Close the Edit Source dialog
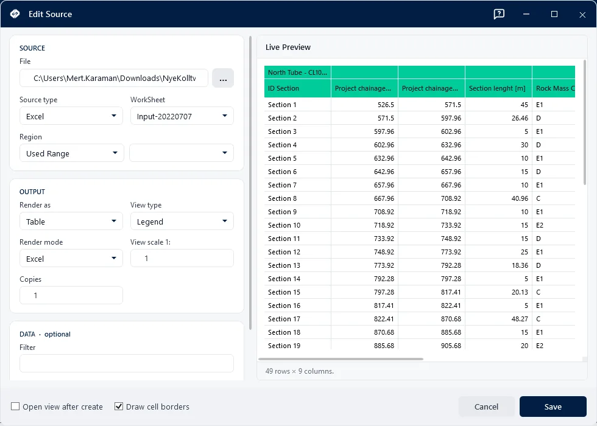Image resolution: width=597 pixels, height=426 pixels. pyautogui.click(x=582, y=15)
